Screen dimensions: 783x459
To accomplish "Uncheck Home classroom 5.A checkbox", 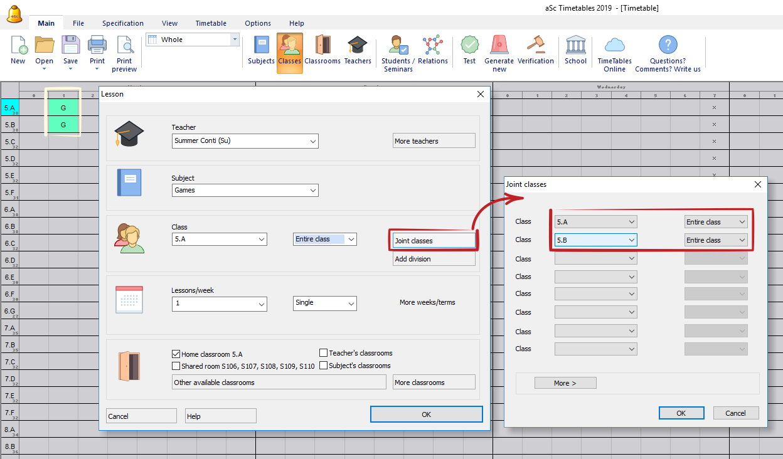I will point(176,354).
